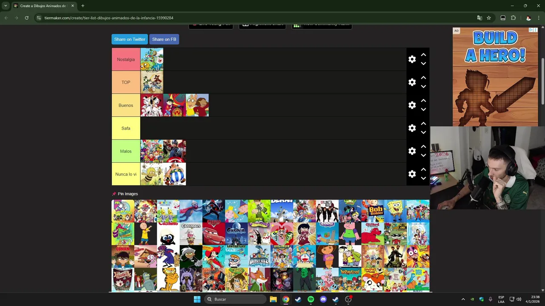
Task: Select the Digimon image
Action: 282,257
